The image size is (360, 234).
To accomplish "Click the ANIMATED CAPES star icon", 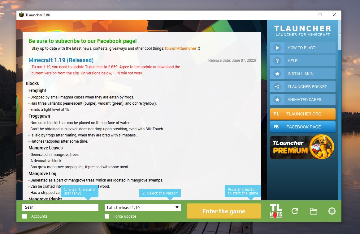I will point(277,99).
